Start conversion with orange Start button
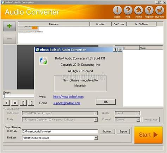Image resolution: width=167 pixels, height=153 pixels. pos(148,135)
